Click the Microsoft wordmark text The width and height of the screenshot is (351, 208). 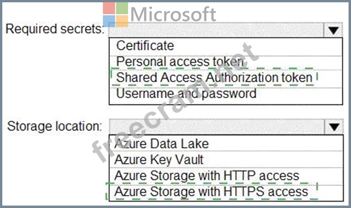(173, 14)
